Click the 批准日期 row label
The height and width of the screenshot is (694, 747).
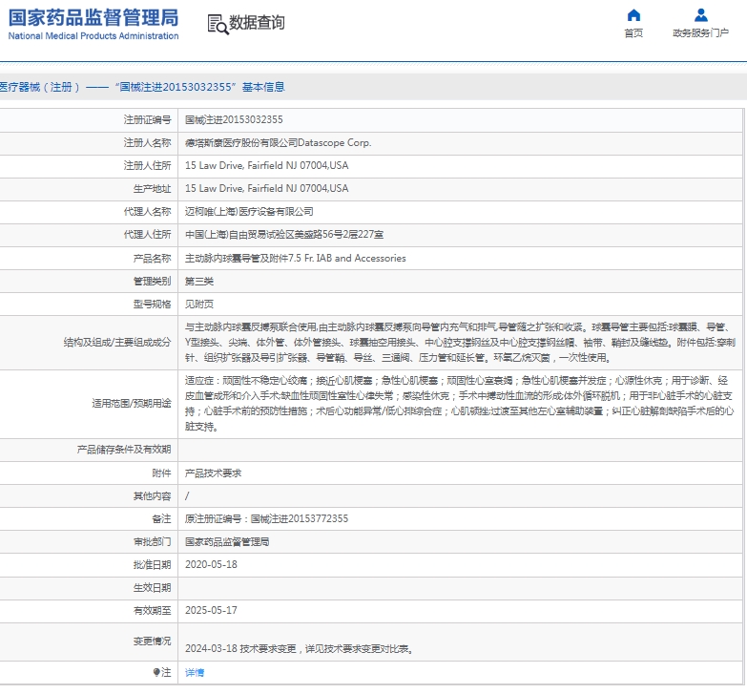[152, 564]
